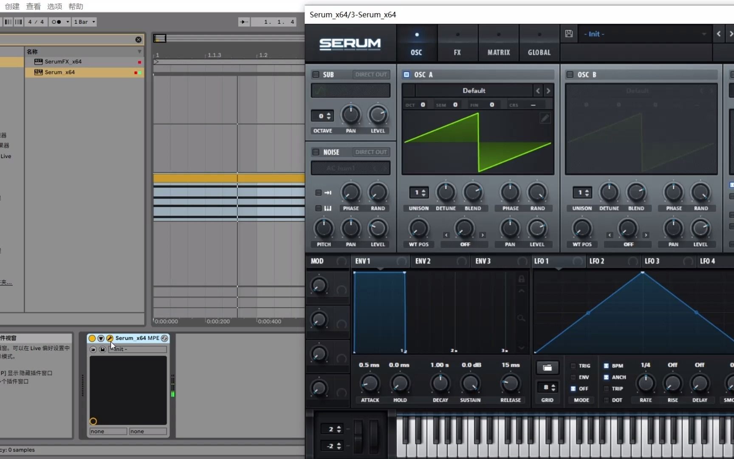734x459 pixels.
Task: Clear the Ableton browser search field
Action: [x=138, y=40]
